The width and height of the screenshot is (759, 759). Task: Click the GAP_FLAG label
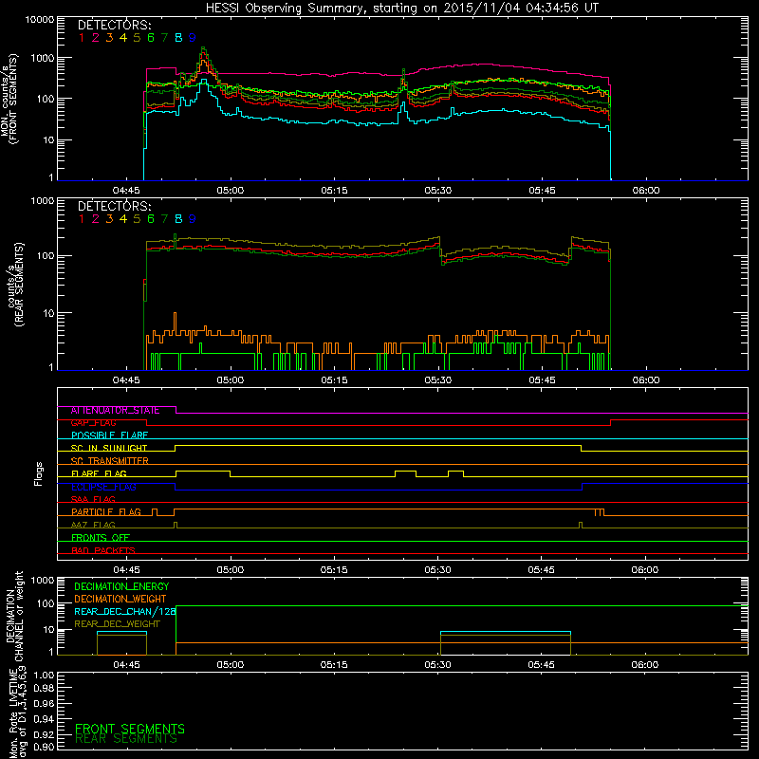[x=94, y=423]
